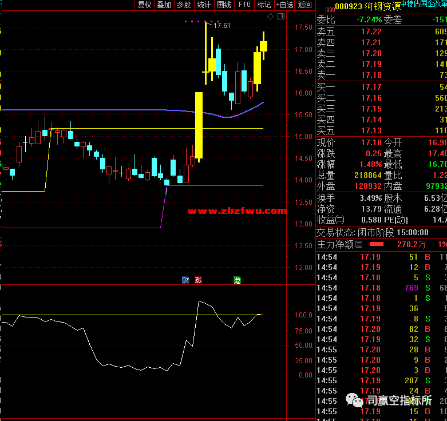Viewport: 447px width, 421px height.
Task: Open the 港 marker on chart
Action: [237, 280]
